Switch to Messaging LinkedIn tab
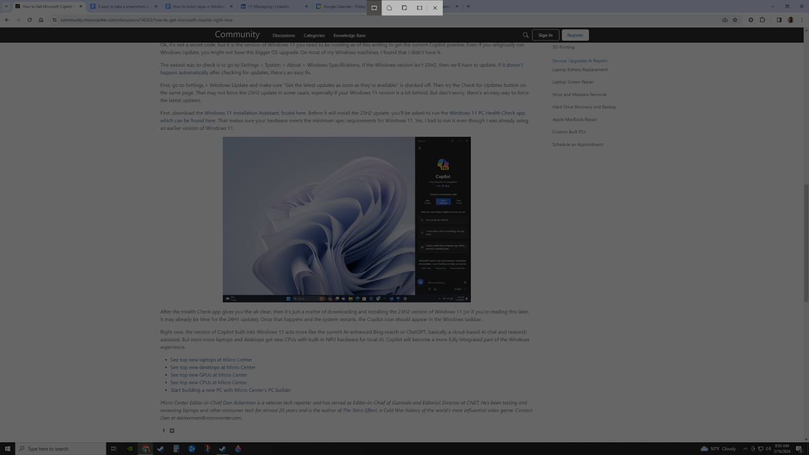This screenshot has width=809, height=455. coord(274,7)
